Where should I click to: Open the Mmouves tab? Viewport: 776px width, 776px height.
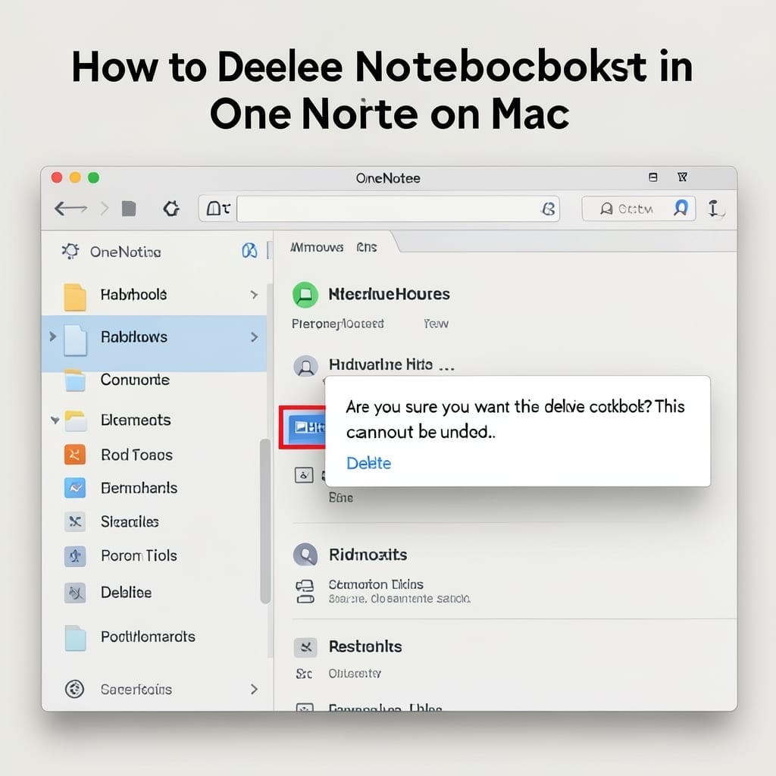pos(317,247)
